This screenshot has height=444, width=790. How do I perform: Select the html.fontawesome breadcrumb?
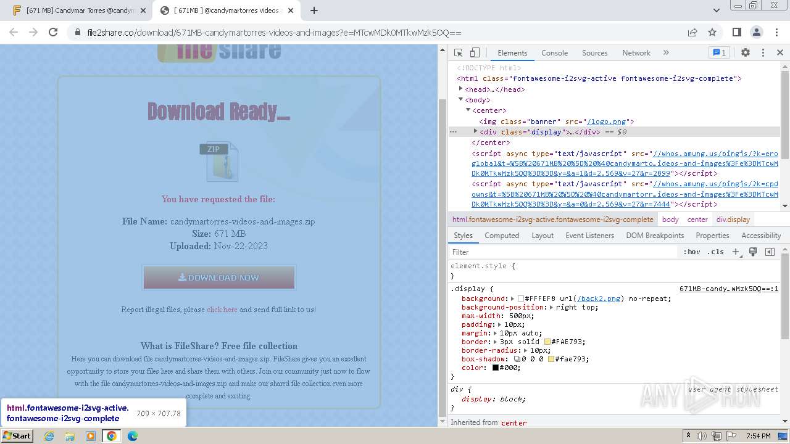click(x=552, y=220)
